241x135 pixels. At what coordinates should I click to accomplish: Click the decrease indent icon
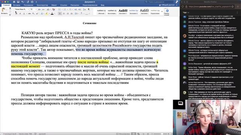pos(76,9)
